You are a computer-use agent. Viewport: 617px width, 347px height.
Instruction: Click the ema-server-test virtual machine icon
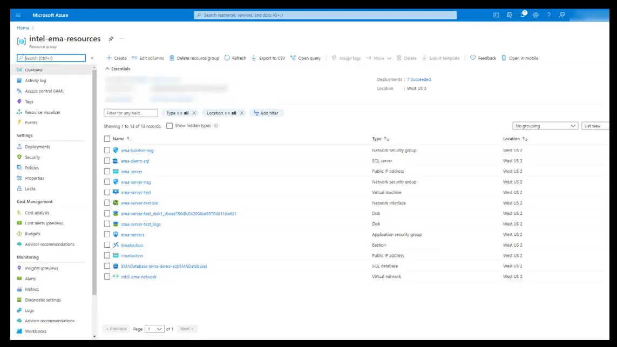(x=116, y=192)
